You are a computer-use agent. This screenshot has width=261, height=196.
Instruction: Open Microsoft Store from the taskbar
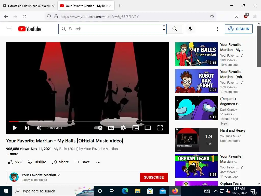pos(150,191)
